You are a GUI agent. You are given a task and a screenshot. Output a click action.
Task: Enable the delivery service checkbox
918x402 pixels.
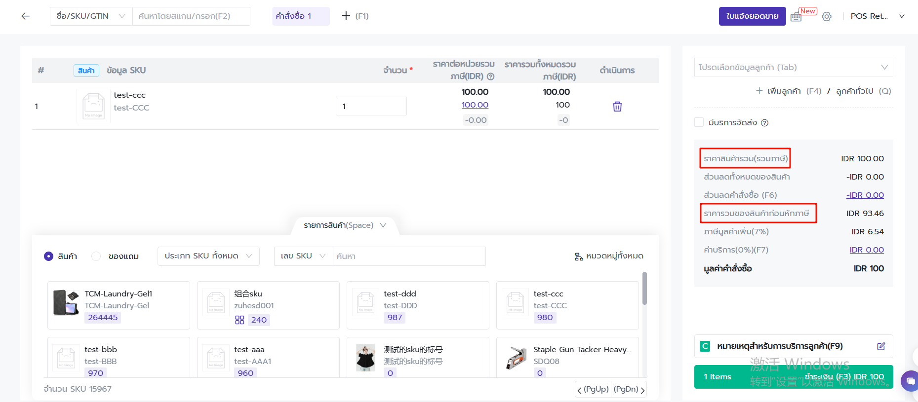point(699,122)
